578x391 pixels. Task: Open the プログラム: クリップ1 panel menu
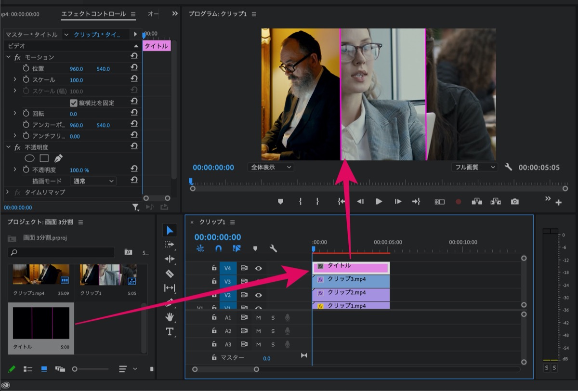click(x=254, y=14)
